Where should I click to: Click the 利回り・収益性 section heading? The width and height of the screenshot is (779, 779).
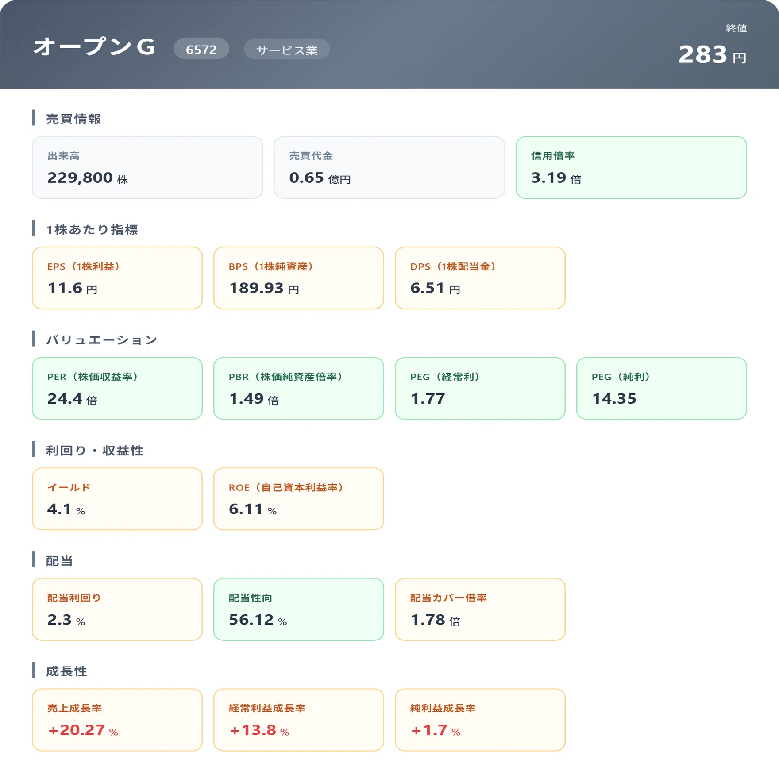point(95,450)
